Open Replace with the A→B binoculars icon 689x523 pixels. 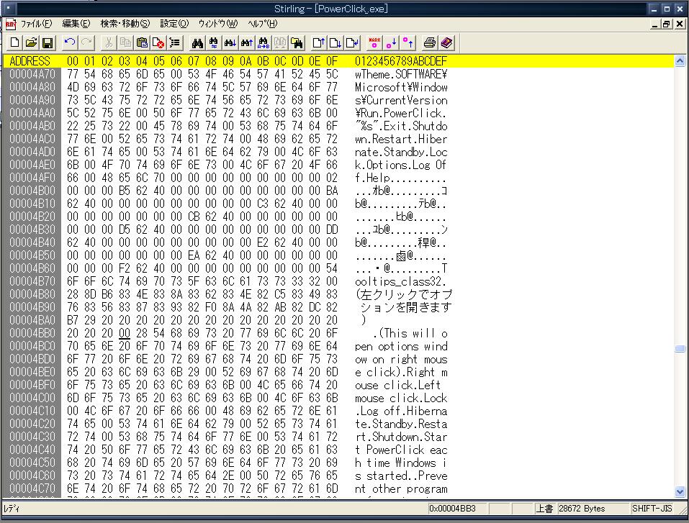[x=264, y=42]
